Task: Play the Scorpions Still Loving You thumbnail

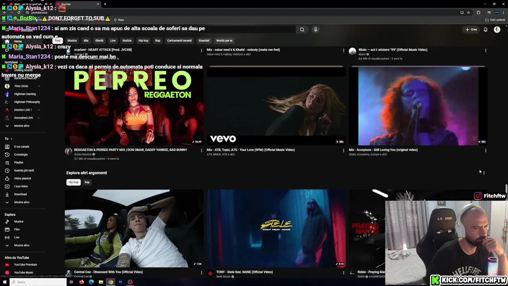Action: click(x=418, y=106)
